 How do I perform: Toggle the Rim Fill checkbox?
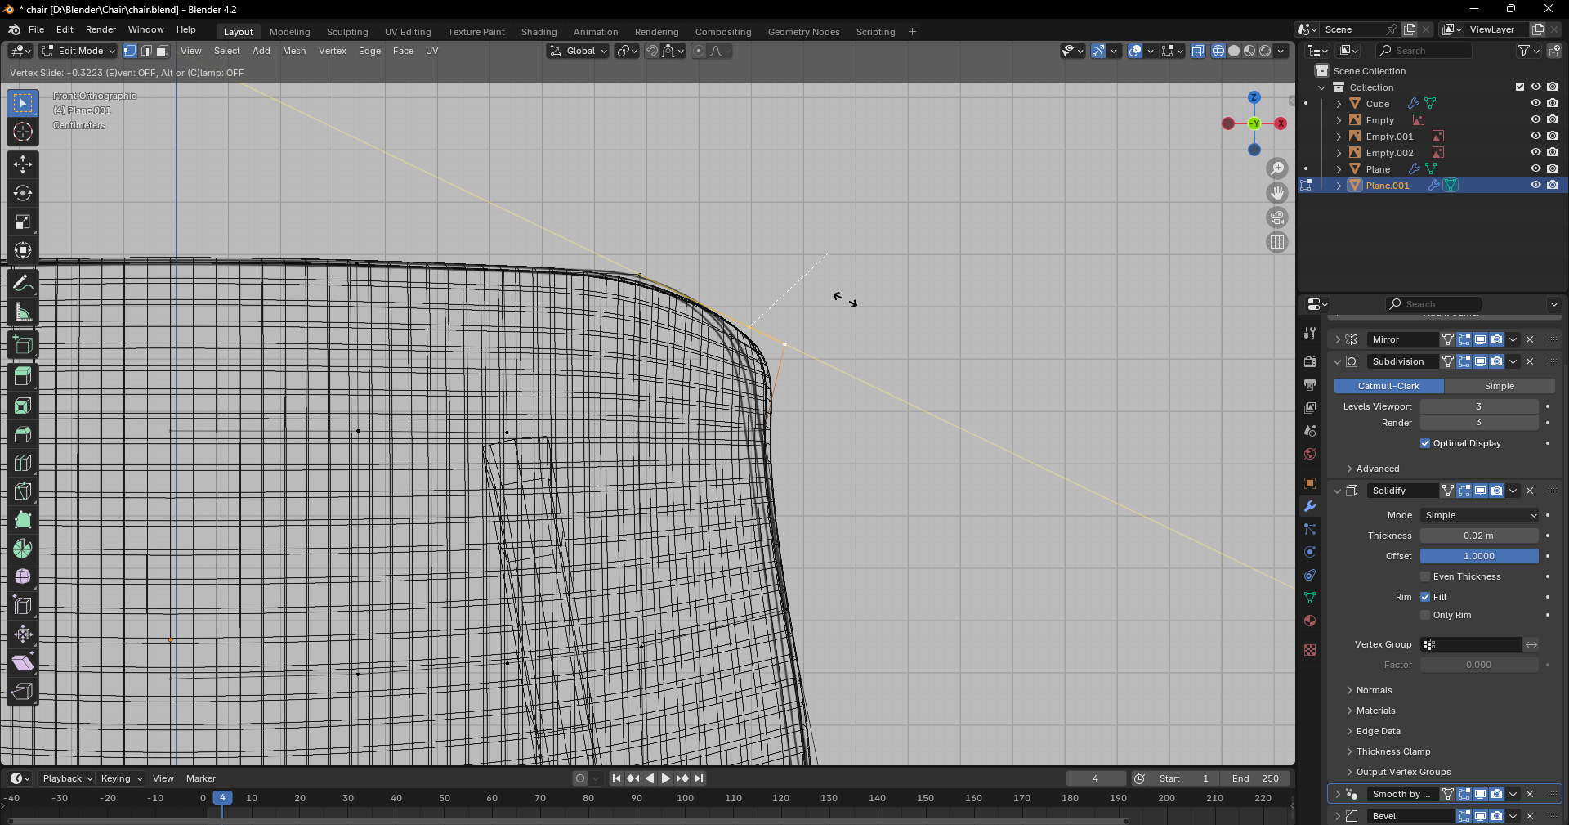(1425, 597)
